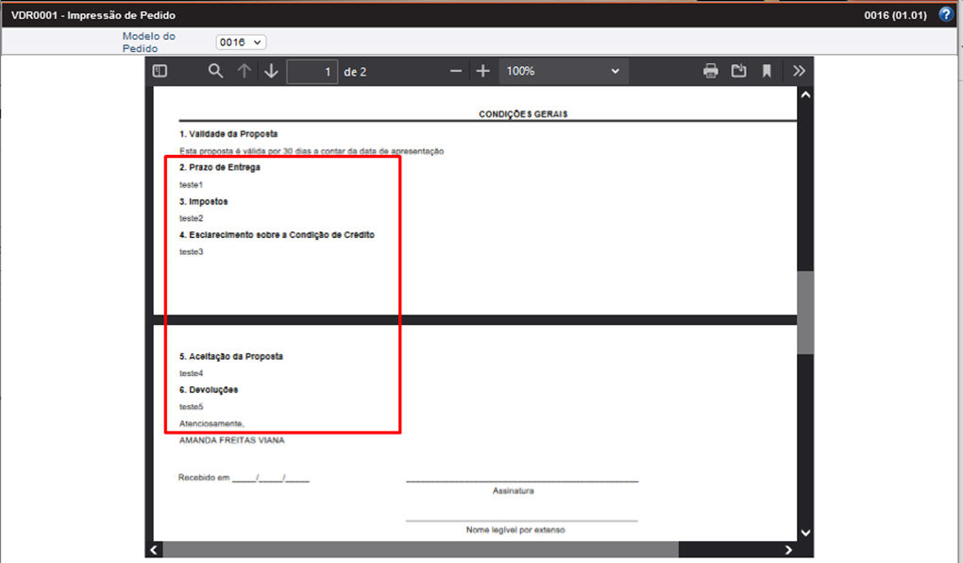The width and height of the screenshot is (963, 563).
Task: Save the current document state
Action: [738, 70]
